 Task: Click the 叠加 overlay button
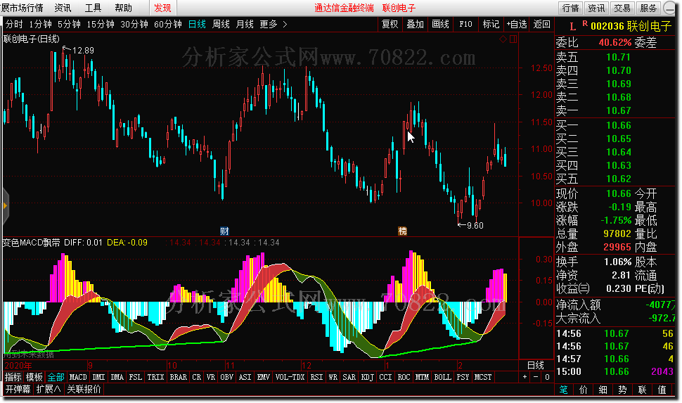[416, 25]
